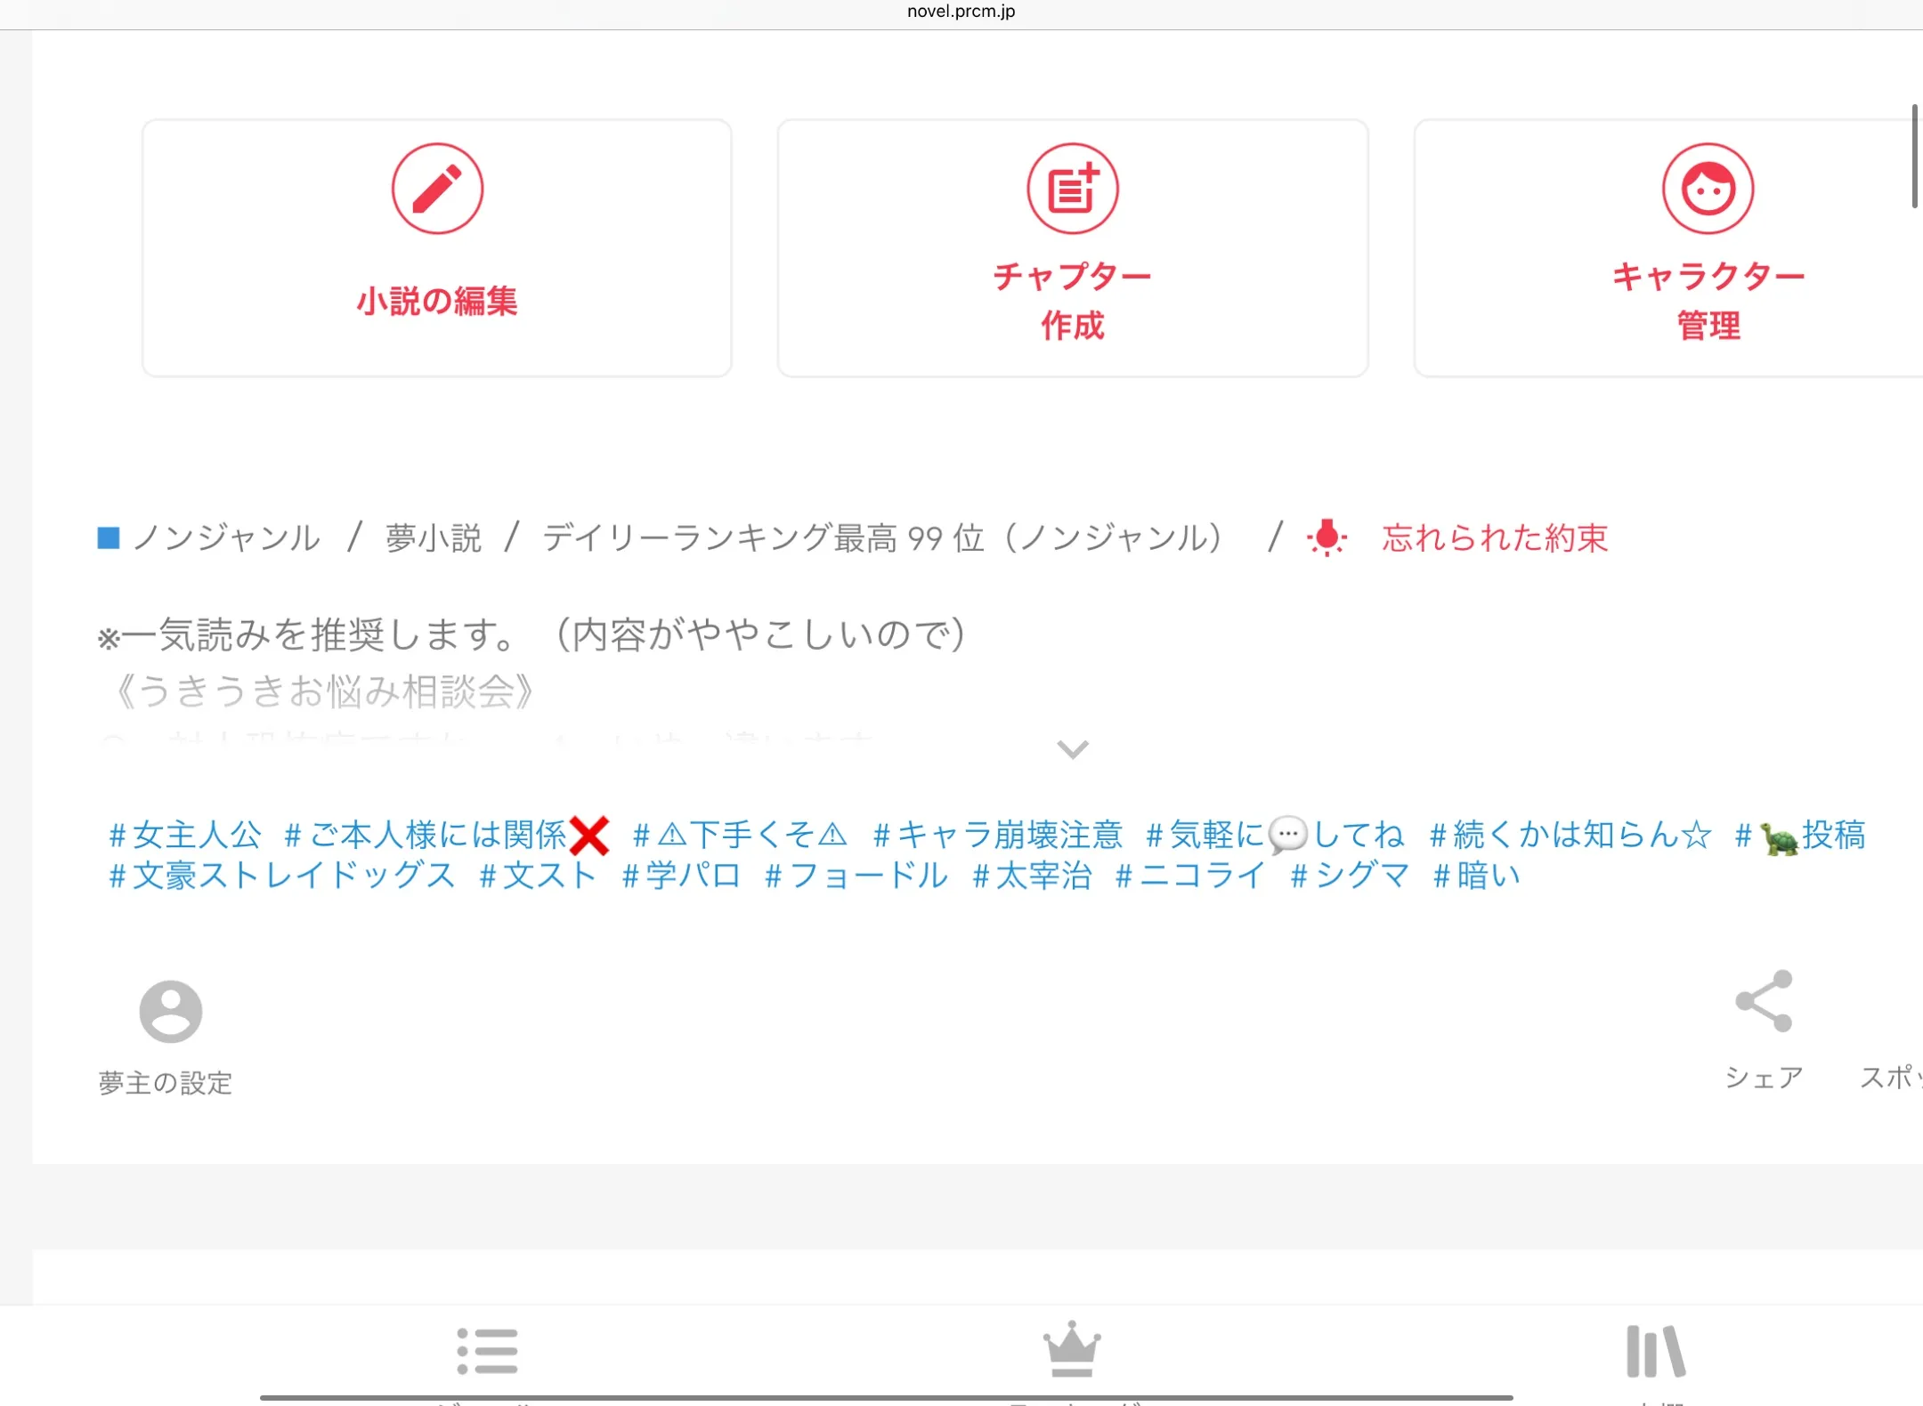Click the character management face icon

pos(1708,189)
